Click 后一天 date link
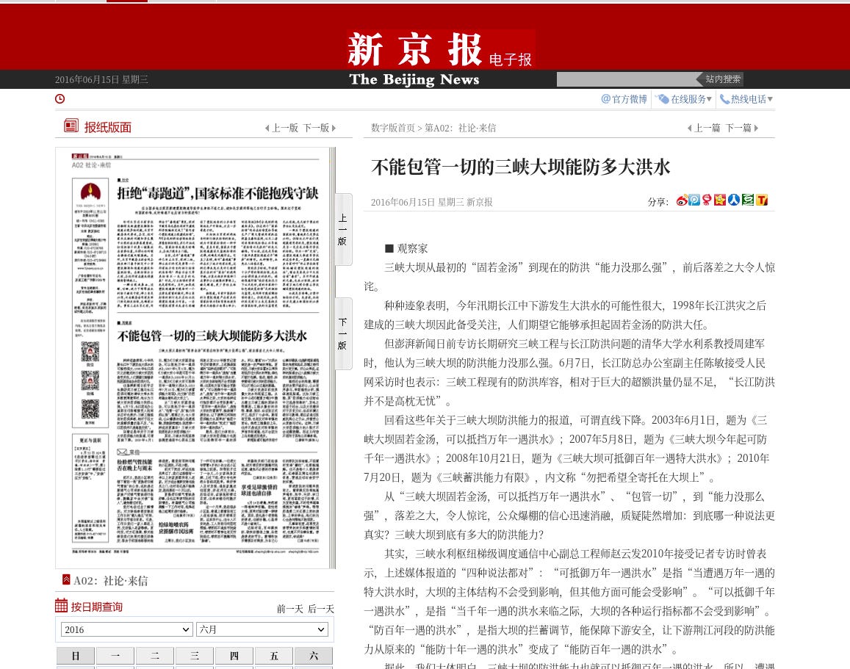 [x=321, y=609]
